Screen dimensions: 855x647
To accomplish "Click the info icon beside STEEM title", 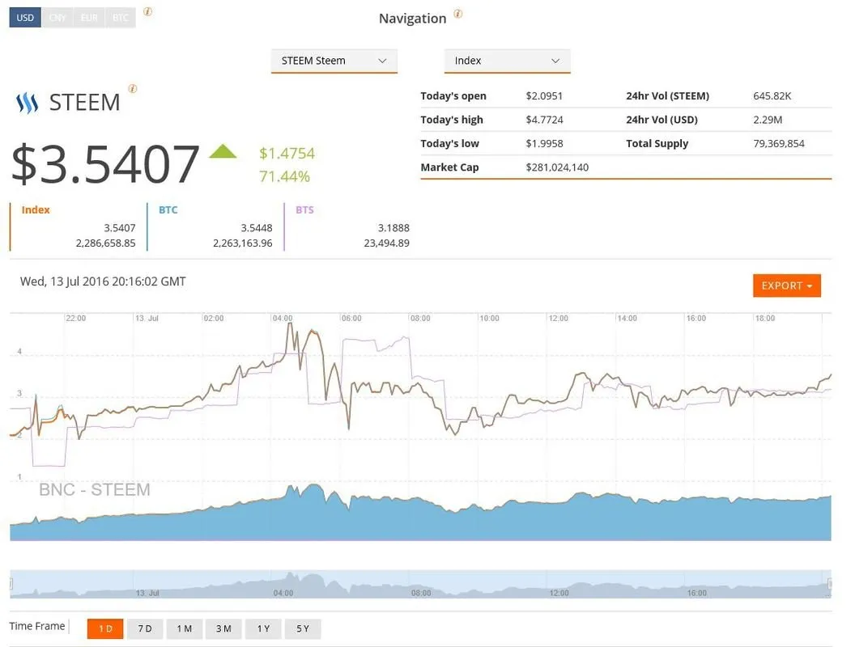I will tap(133, 89).
